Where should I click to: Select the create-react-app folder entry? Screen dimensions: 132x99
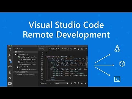[28, 64]
